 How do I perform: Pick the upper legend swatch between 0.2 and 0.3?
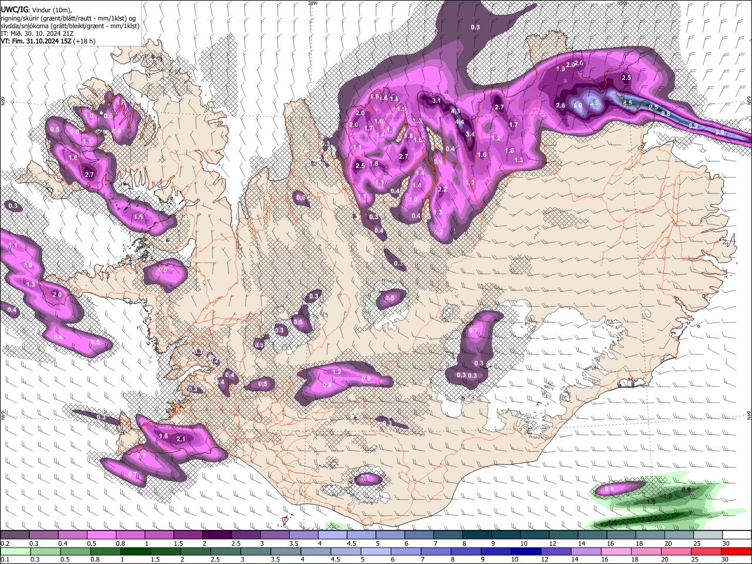(x=14, y=535)
